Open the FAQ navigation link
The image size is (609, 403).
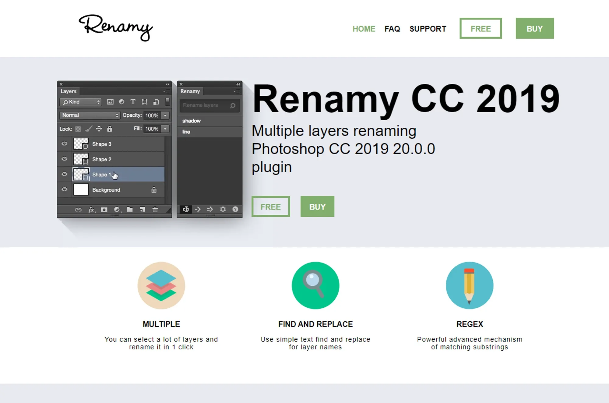pyautogui.click(x=392, y=29)
